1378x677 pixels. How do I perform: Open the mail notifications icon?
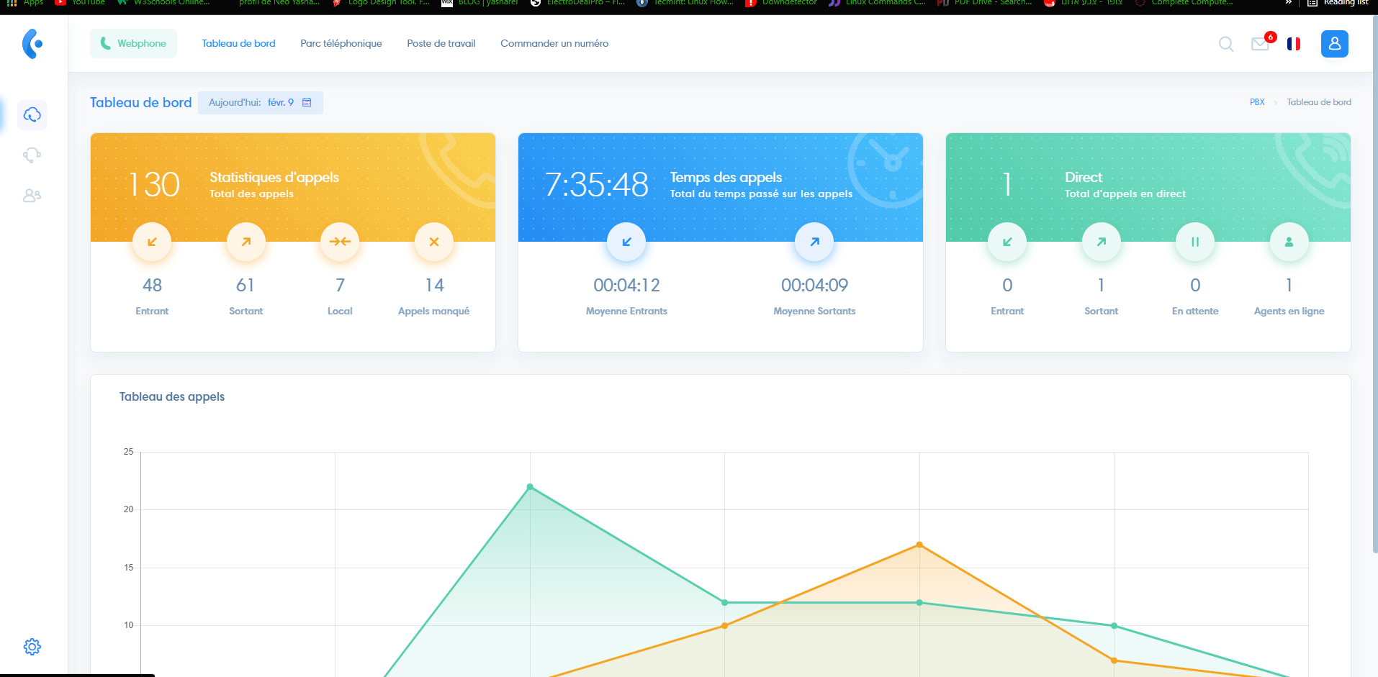click(1260, 44)
